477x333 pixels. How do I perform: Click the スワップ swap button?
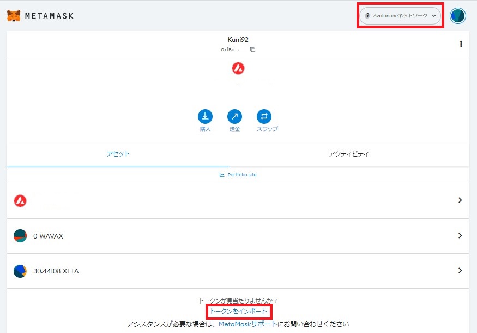coord(267,121)
